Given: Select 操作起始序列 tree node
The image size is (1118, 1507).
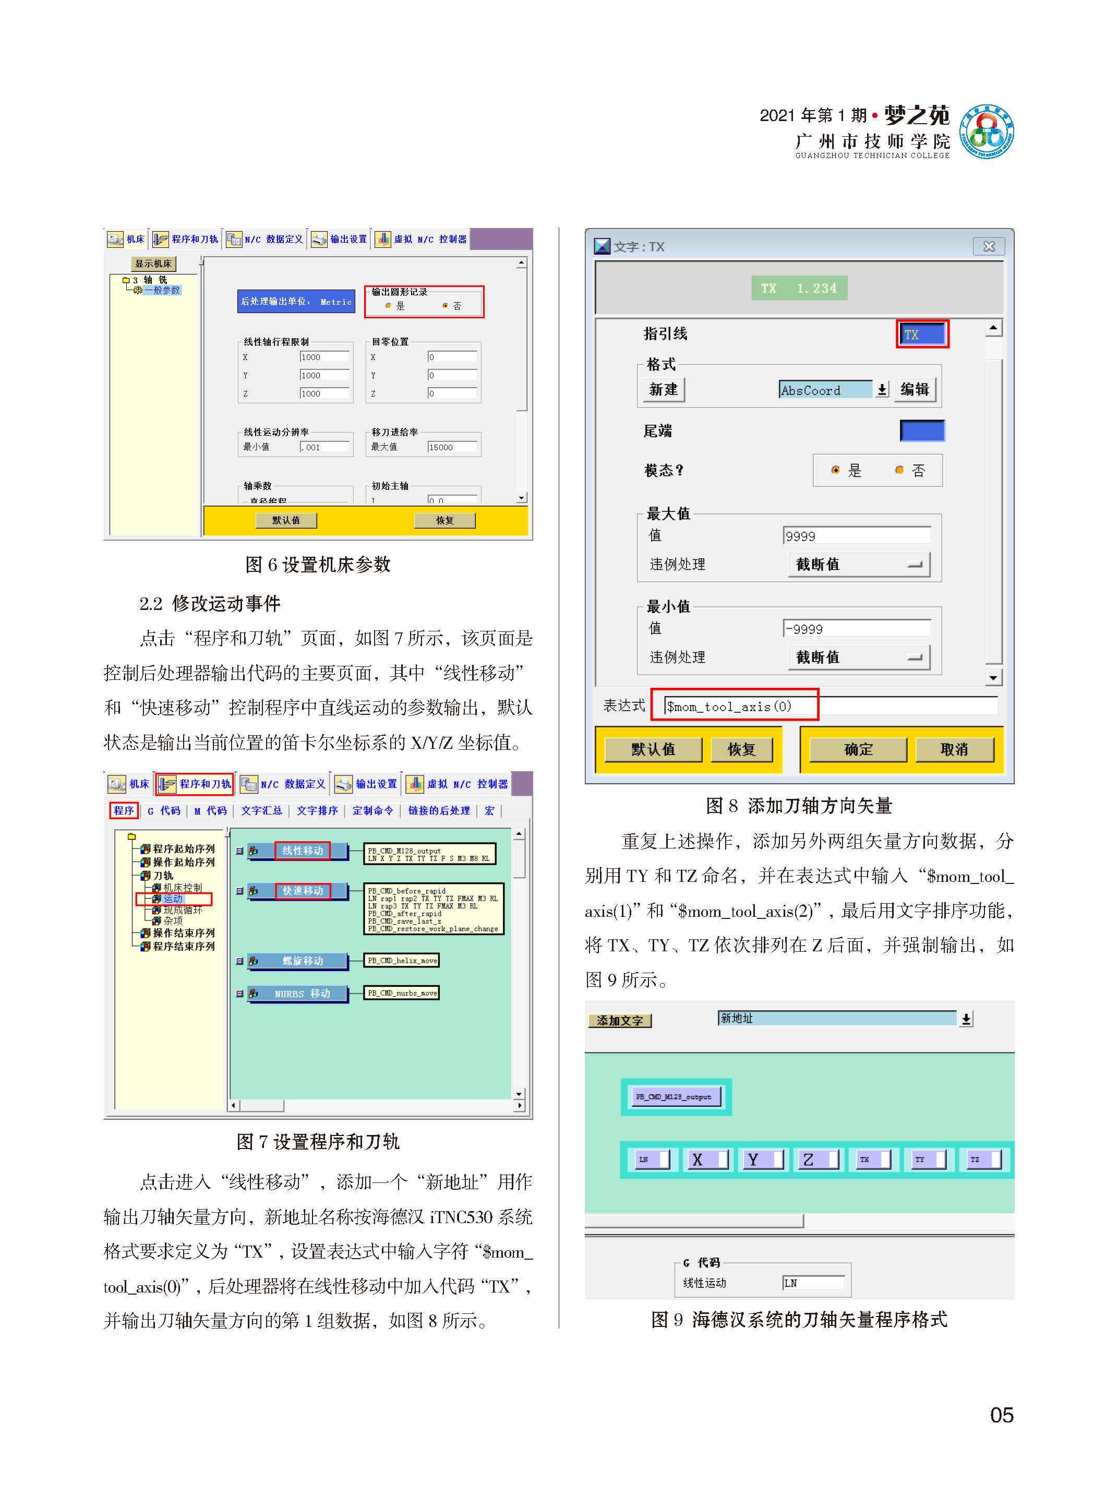Looking at the screenshot, I should click(x=178, y=862).
